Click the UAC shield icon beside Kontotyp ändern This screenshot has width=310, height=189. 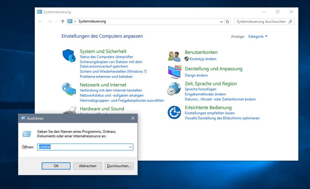(187, 59)
